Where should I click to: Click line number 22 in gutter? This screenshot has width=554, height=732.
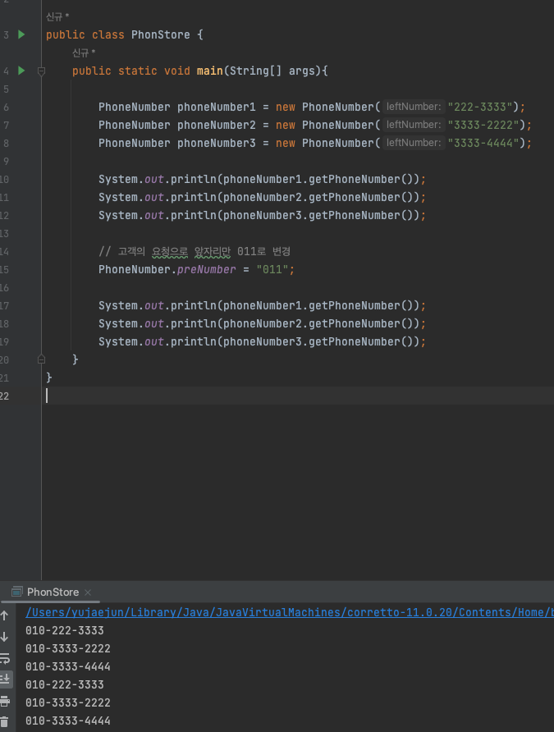5,396
